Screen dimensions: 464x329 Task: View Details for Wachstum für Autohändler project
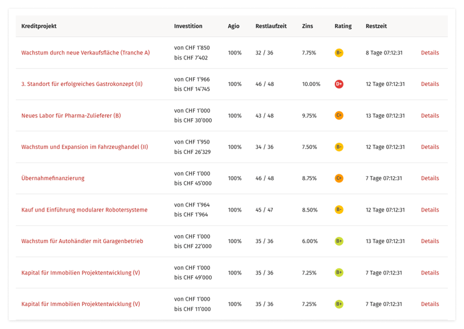click(429, 241)
